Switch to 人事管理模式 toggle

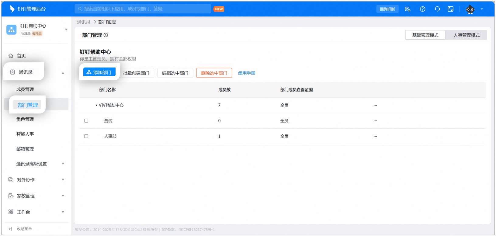[x=467, y=35]
